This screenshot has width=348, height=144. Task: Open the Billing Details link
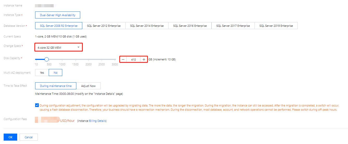(x=97, y=121)
